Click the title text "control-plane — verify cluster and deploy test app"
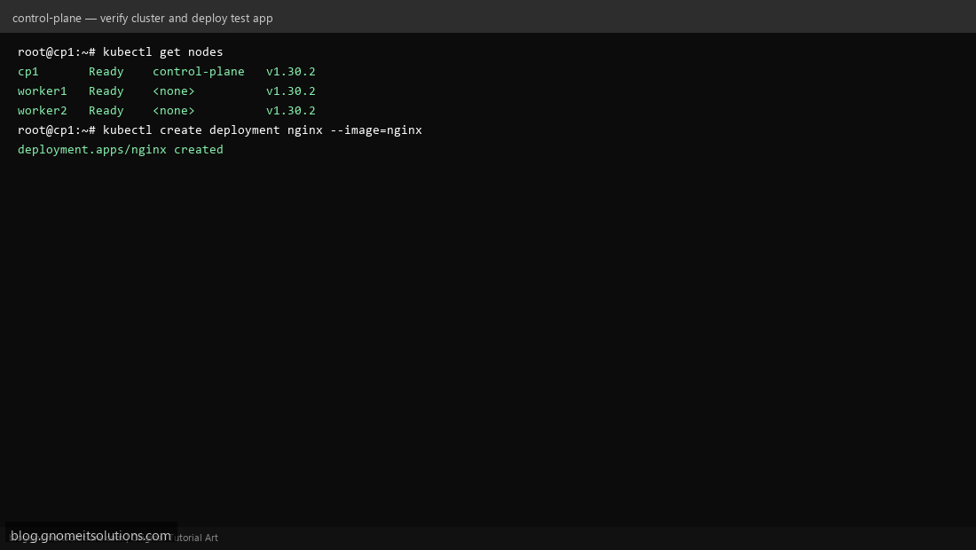Viewport: 976px width, 550px height. click(143, 18)
